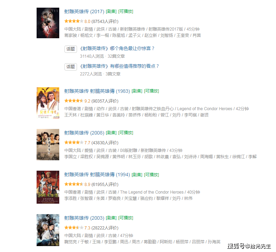Open the 射雕英雄传 (1994) title link

click(x=97, y=175)
